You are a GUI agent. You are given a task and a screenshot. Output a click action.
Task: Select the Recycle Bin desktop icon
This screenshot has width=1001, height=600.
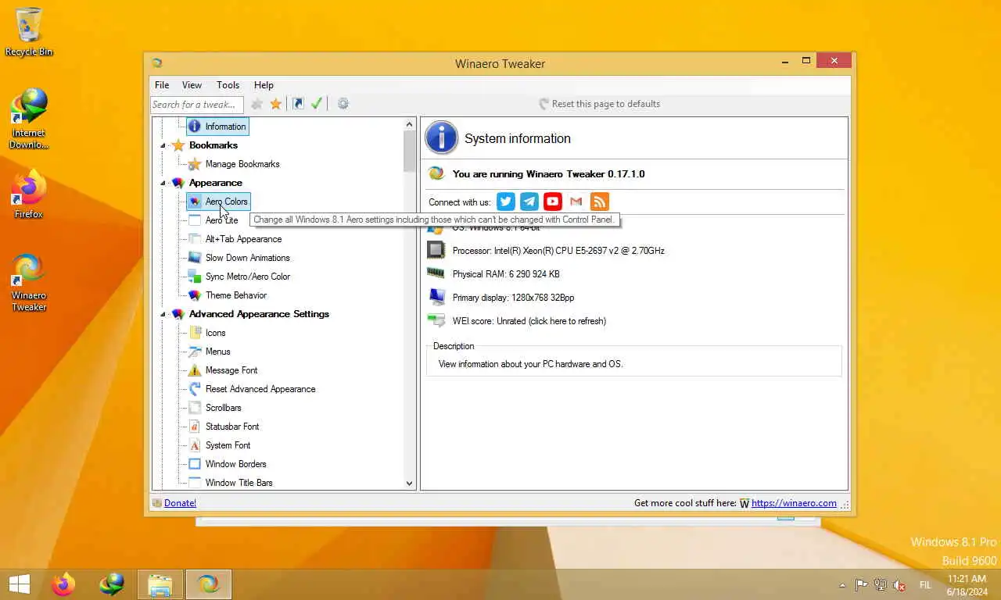pyautogui.click(x=29, y=32)
